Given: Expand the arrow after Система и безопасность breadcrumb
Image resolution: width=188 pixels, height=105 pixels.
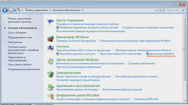Looking at the screenshot, I should pyautogui.click(x=83, y=10).
